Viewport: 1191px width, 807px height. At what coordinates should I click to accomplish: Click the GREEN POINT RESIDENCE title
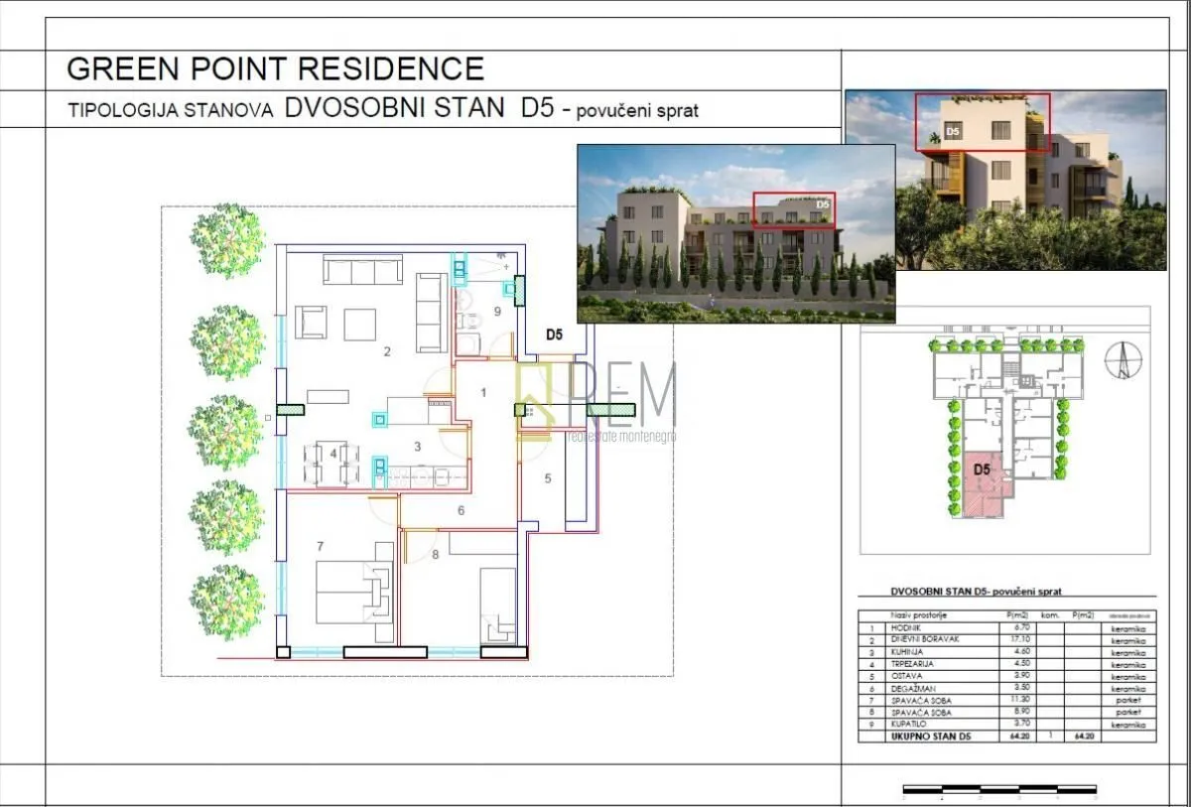pyautogui.click(x=275, y=68)
